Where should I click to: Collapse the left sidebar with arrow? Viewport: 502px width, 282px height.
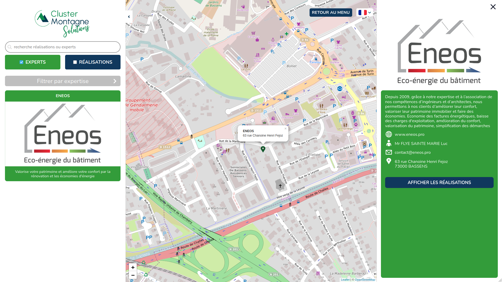(x=129, y=17)
